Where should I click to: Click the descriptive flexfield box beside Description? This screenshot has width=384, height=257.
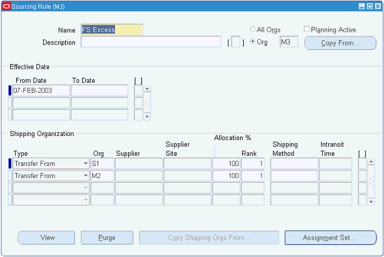pyautogui.click(x=235, y=42)
